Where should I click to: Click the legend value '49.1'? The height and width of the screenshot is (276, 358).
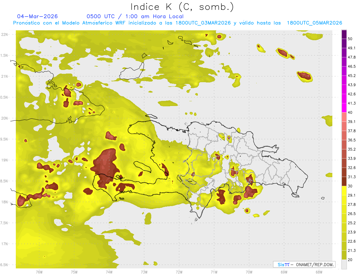point(352,48)
